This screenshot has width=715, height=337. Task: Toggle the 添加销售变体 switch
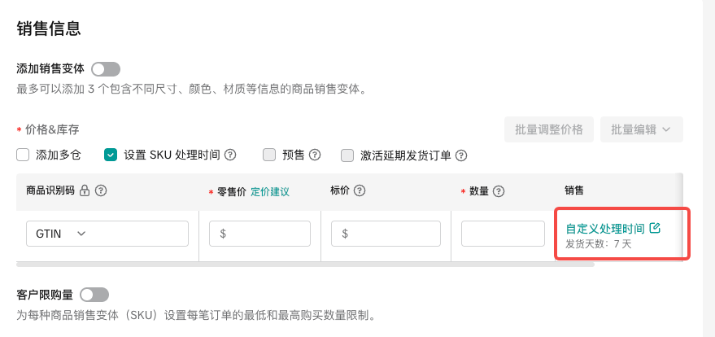pyautogui.click(x=106, y=69)
